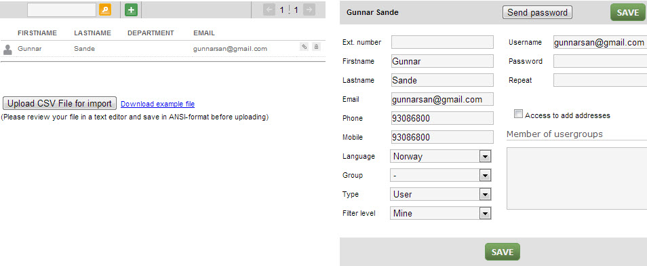Open Download example file link
Image resolution: width=647 pixels, height=266 pixels.
157,104
